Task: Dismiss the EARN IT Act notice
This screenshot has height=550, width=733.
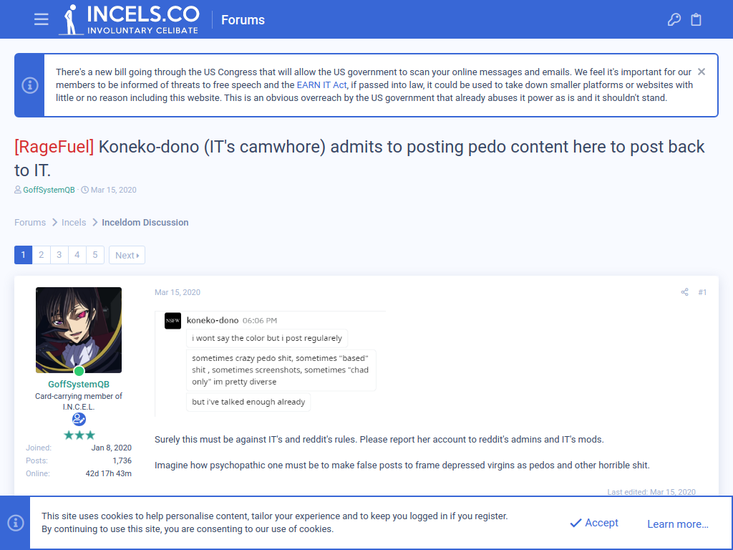Action: click(702, 72)
